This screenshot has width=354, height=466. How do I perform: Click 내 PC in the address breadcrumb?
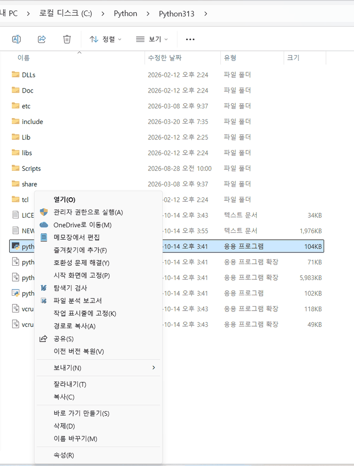point(9,13)
